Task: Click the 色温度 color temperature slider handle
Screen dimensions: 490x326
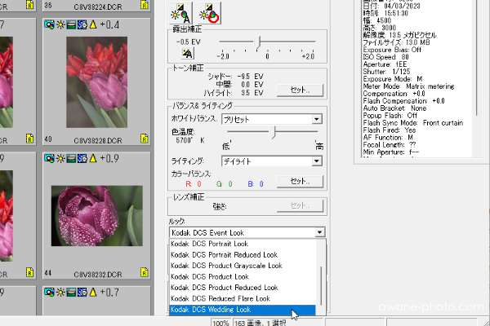Action: [x=273, y=132]
